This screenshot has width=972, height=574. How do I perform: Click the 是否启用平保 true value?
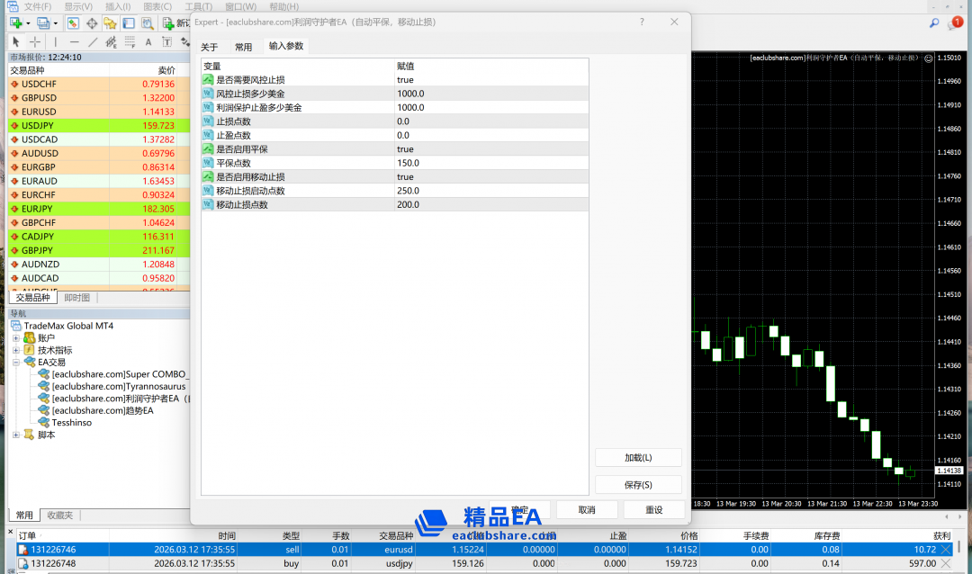[405, 149]
